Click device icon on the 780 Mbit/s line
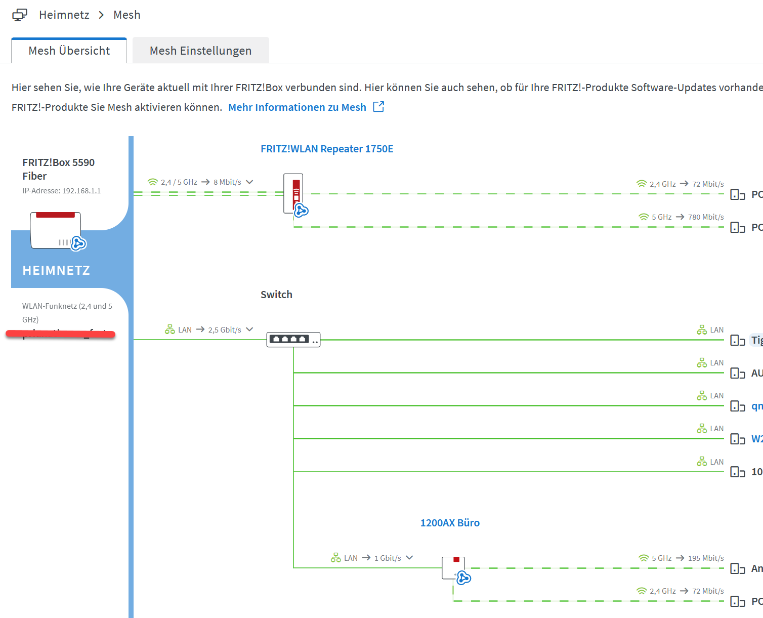 738,227
